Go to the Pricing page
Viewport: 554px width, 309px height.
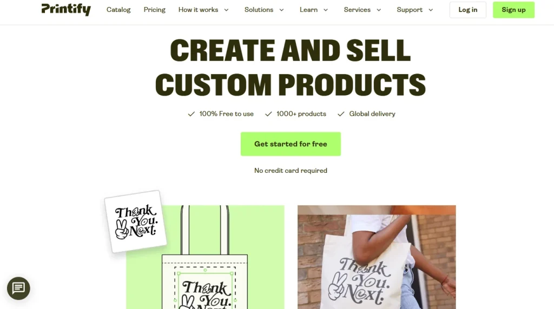coord(154,10)
